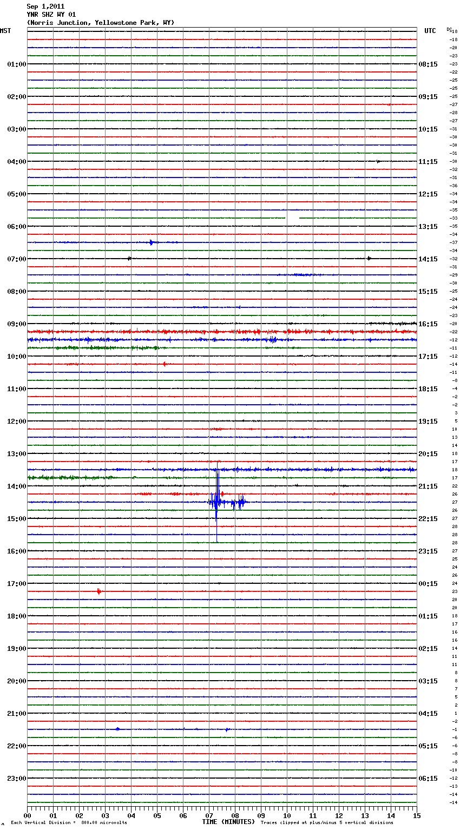The width and height of the screenshot is (460, 830).
Task: Click the 21:15 UTC time label
Action: 428,486
